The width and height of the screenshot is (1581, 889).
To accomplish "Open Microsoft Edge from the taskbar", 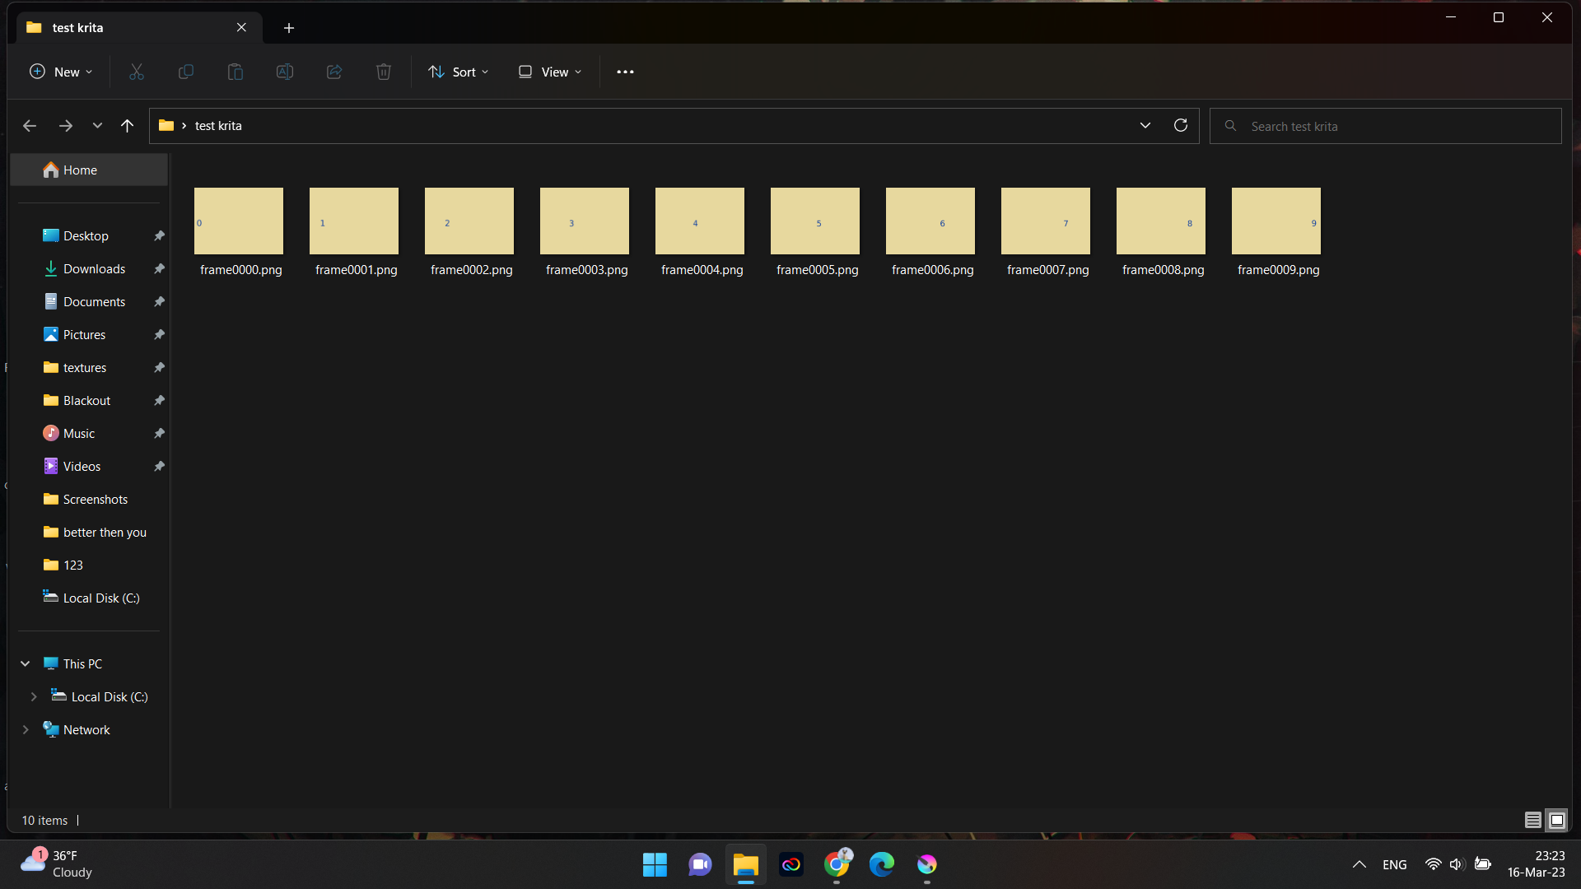I will pos(882,864).
